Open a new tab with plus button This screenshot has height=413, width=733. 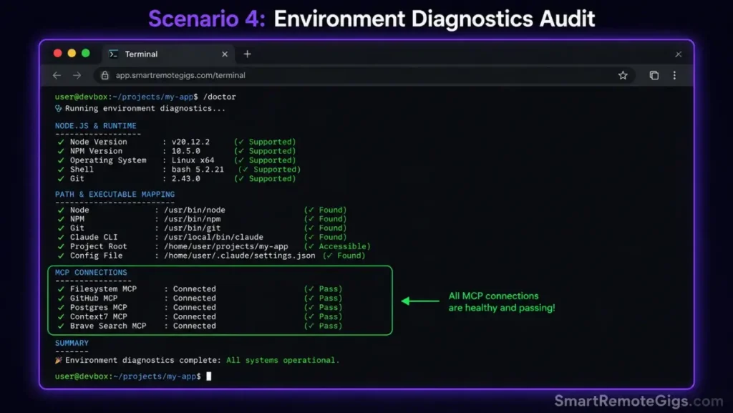tap(247, 54)
